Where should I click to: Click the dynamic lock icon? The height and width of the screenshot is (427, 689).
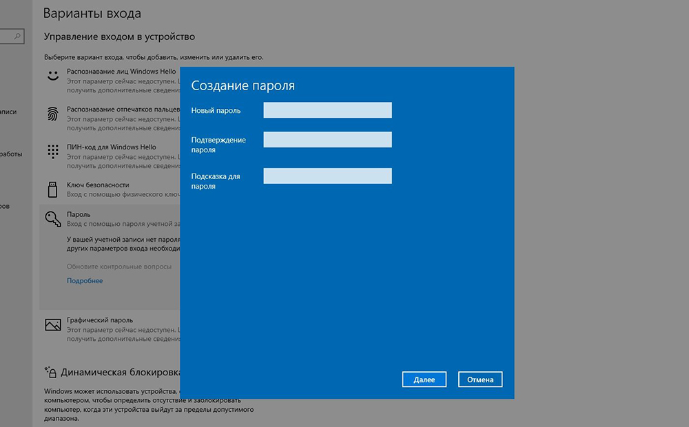[x=50, y=372]
